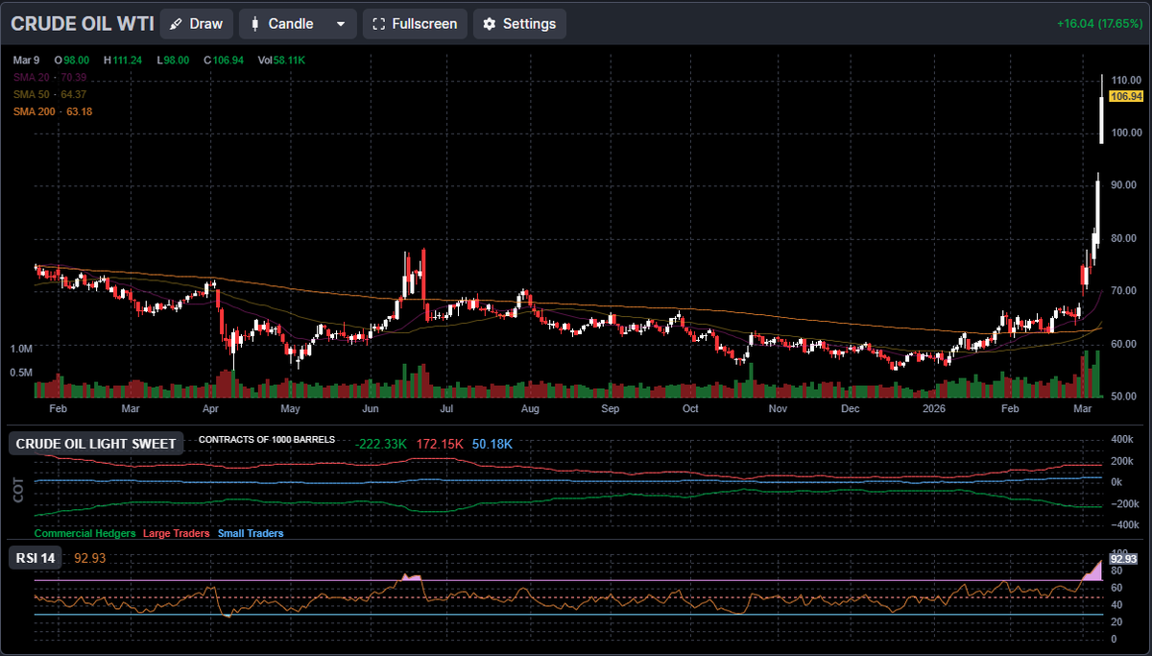Click the SMA 50 indicator label
Viewport: 1152px width, 656px height.
(49, 94)
